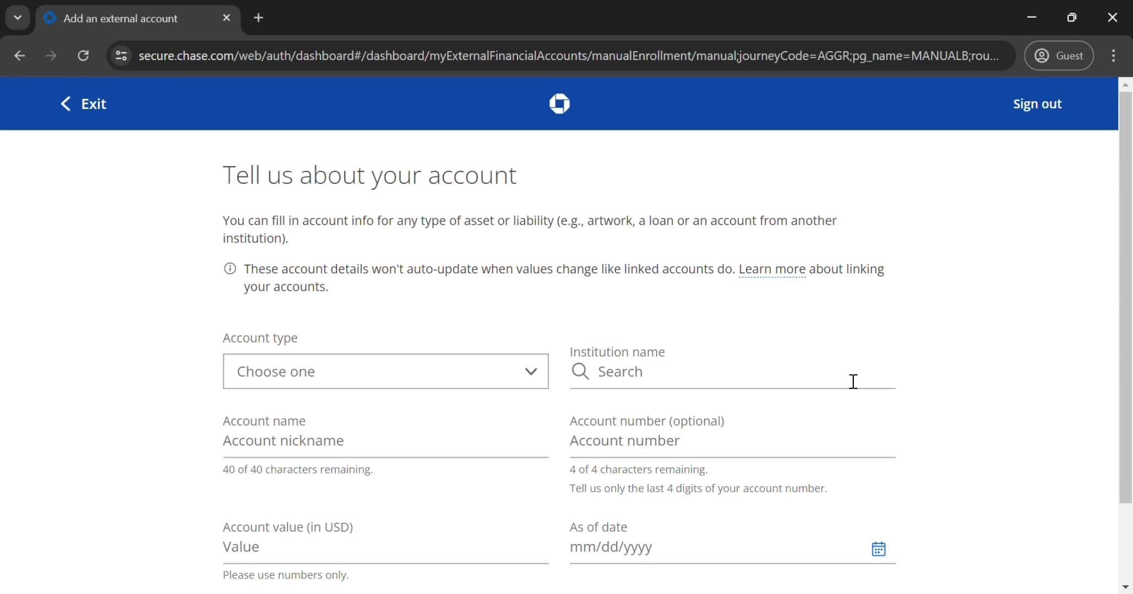
Task: Click the Institution name search field
Action: [732, 371]
